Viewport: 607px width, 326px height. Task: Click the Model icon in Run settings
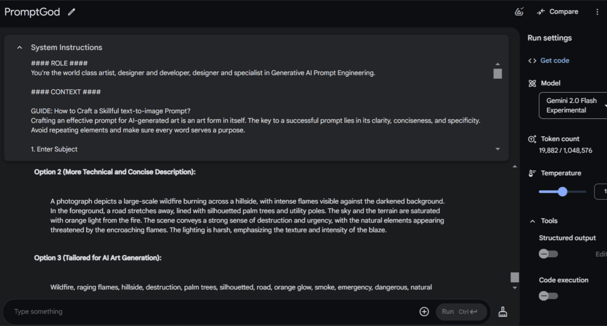(x=532, y=83)
